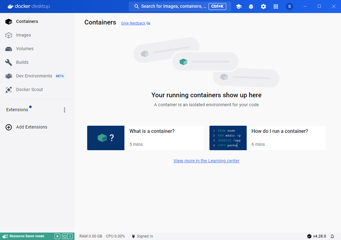This screenshot has height=240, width=341.
Task: Click the Signed in status text
Action: tap(145, 236)
